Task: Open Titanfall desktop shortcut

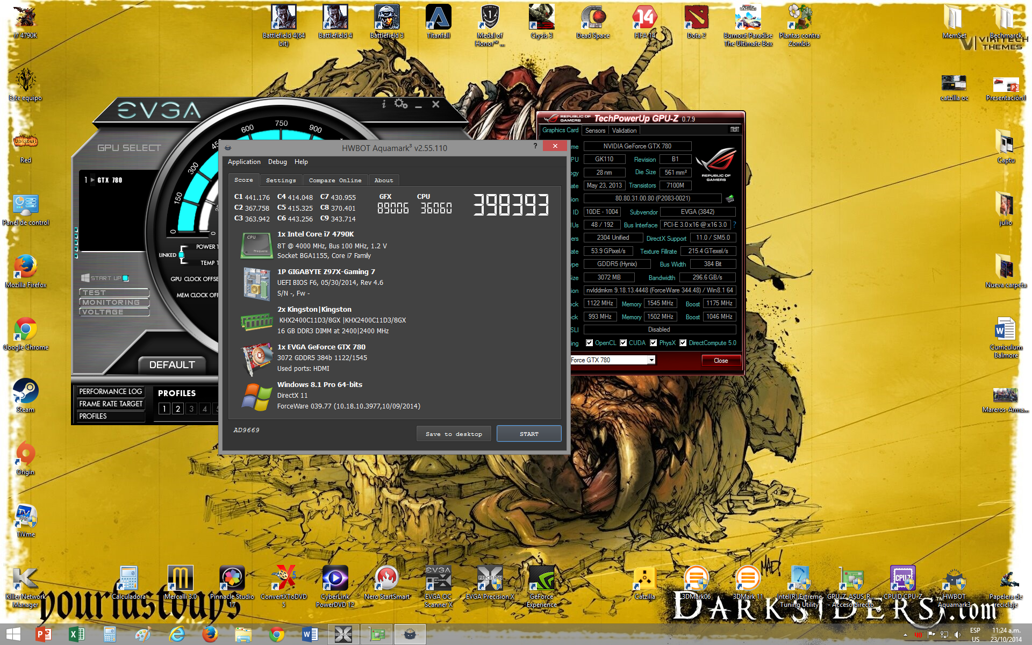Action: click(438, 22)
